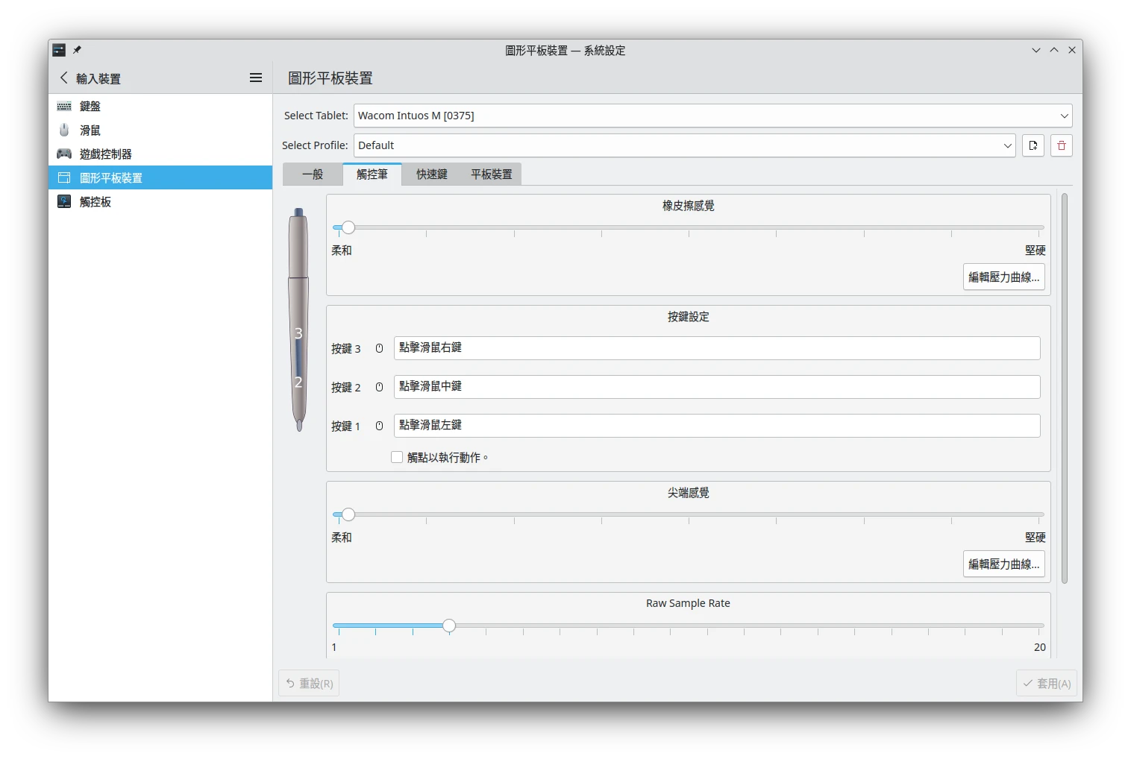1131x759 pixels.
Task: Click the keyboard icon in sidebar
Action: pos(64,107)
